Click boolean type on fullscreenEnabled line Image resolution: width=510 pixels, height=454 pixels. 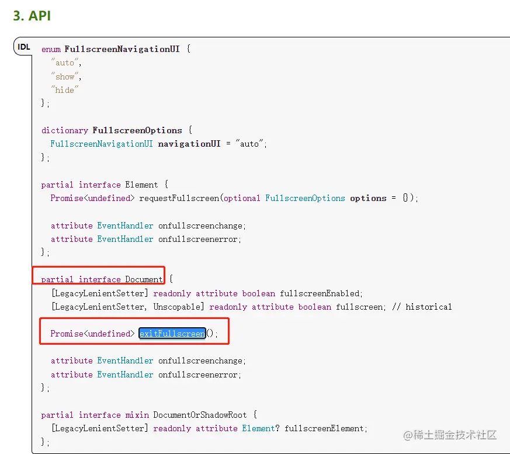click(259, 293)
